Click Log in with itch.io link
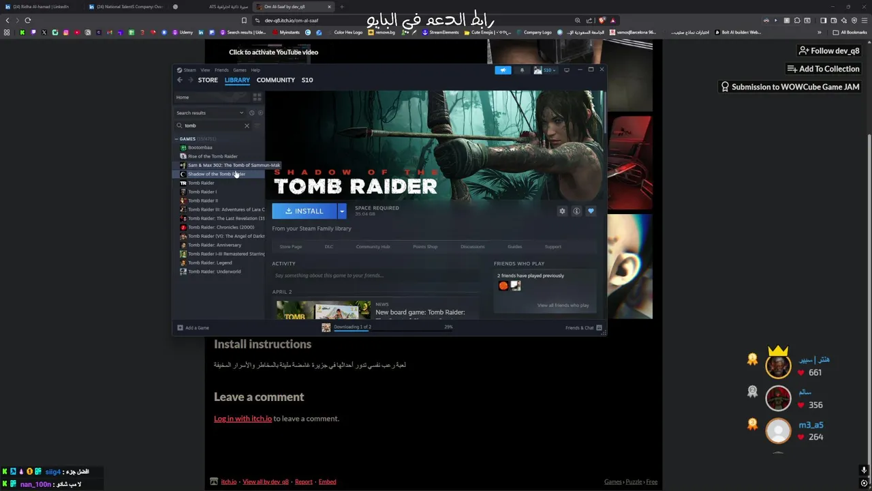This screenshot has width=872, height=491. point(243,419)
